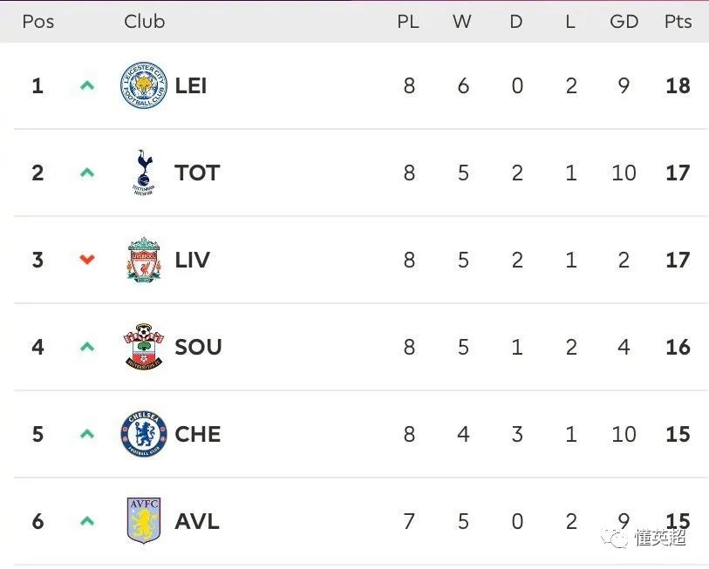Click Tottenham's green up-arrow indicator
The width and height of the screenshot is (709, 569).
pyautogui.click(x=87, y=173)
